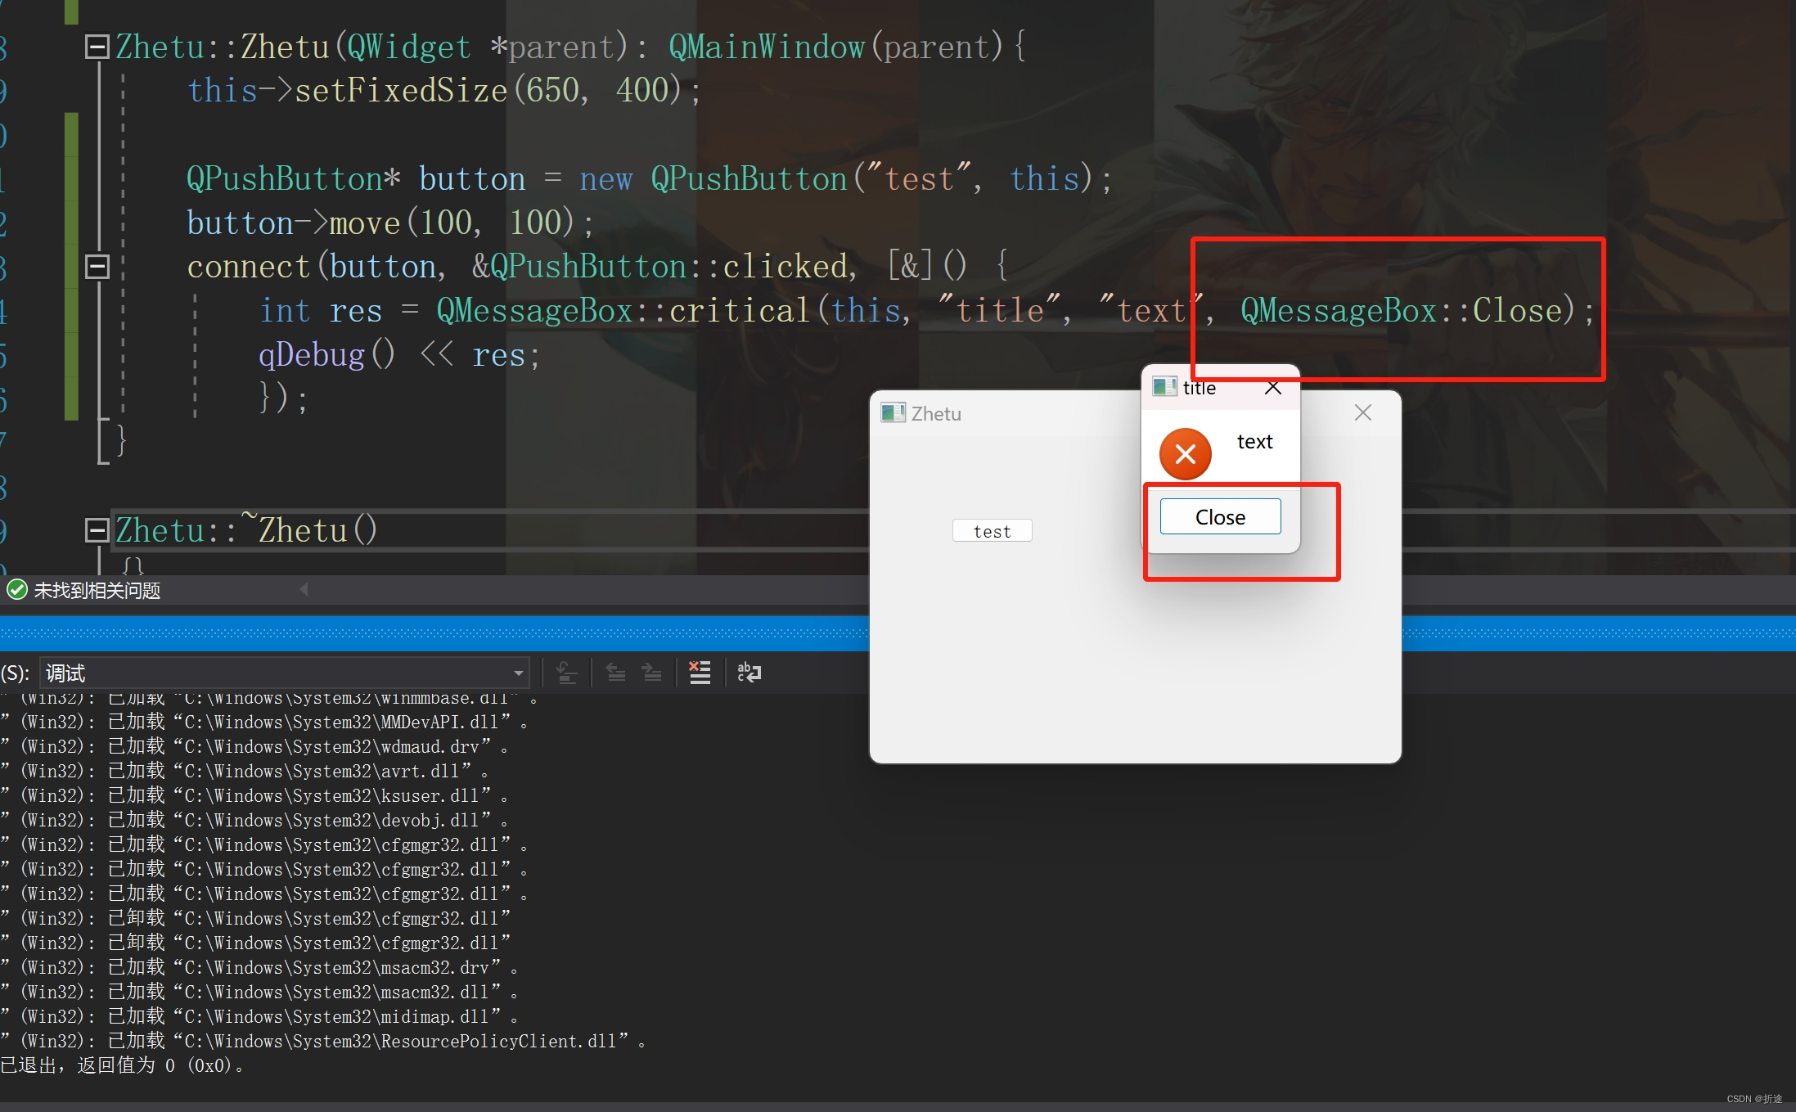Click Find Message in Code icon
The image size is (1796, 1112).
click(566, 673)
